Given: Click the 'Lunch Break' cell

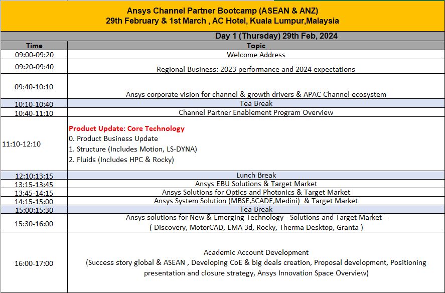Looking at the screenshot, I should [x=256, y=175].
